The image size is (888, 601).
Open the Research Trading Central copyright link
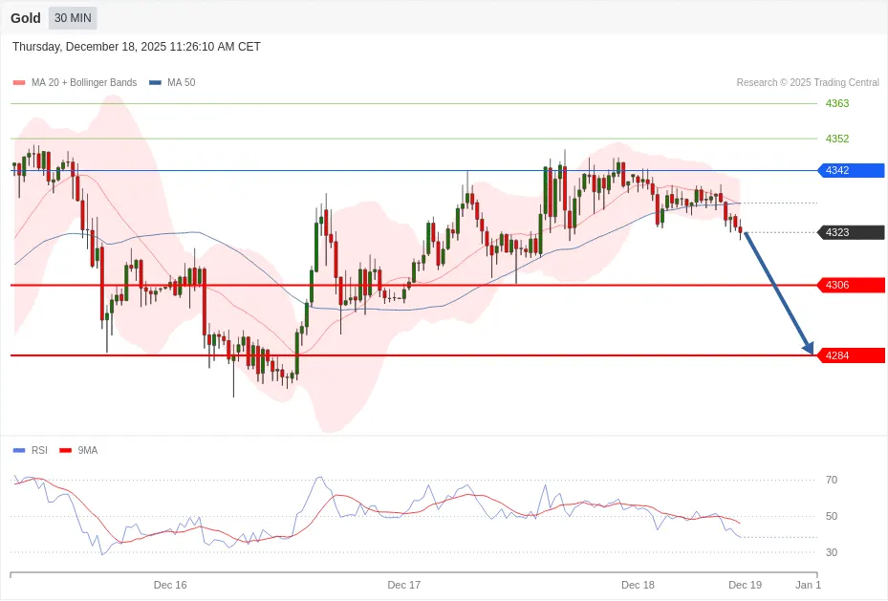(x=807, y=83)
